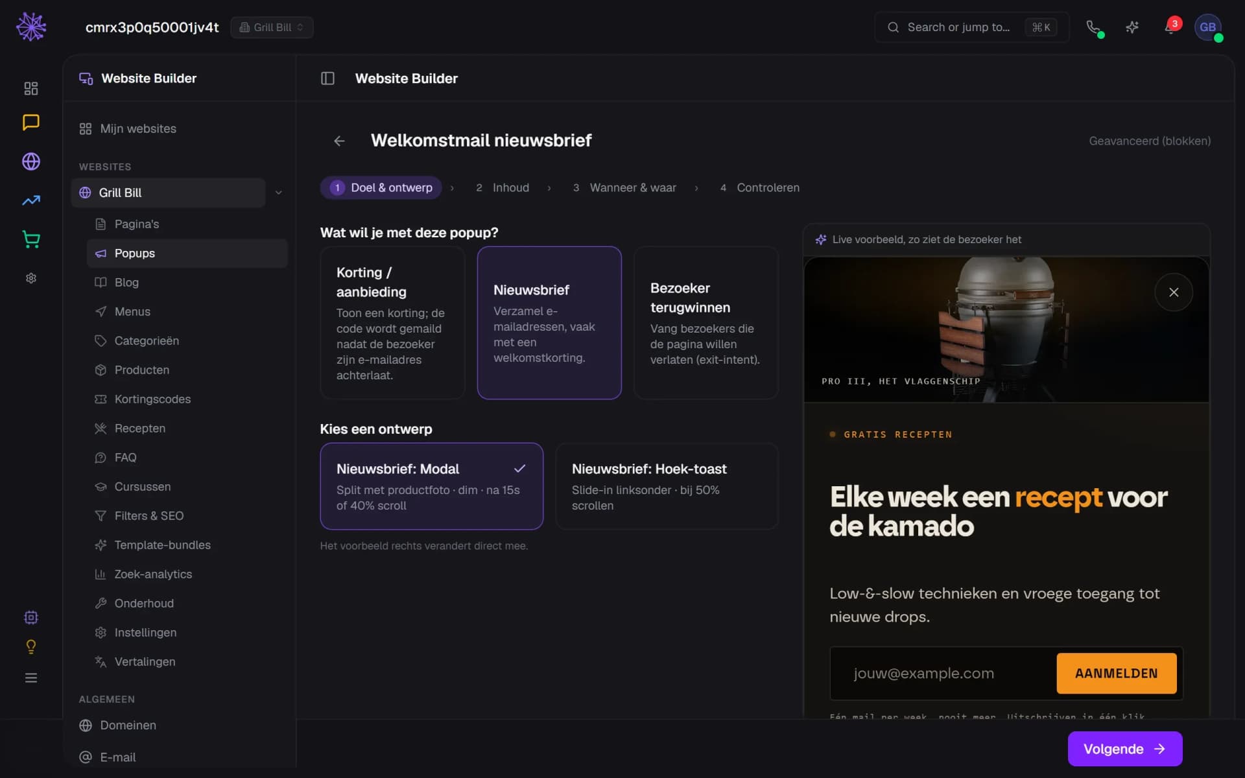The image size is (1245, 778).
Task: Open the trending analytics icon in left rail
Action: [31, 200]
